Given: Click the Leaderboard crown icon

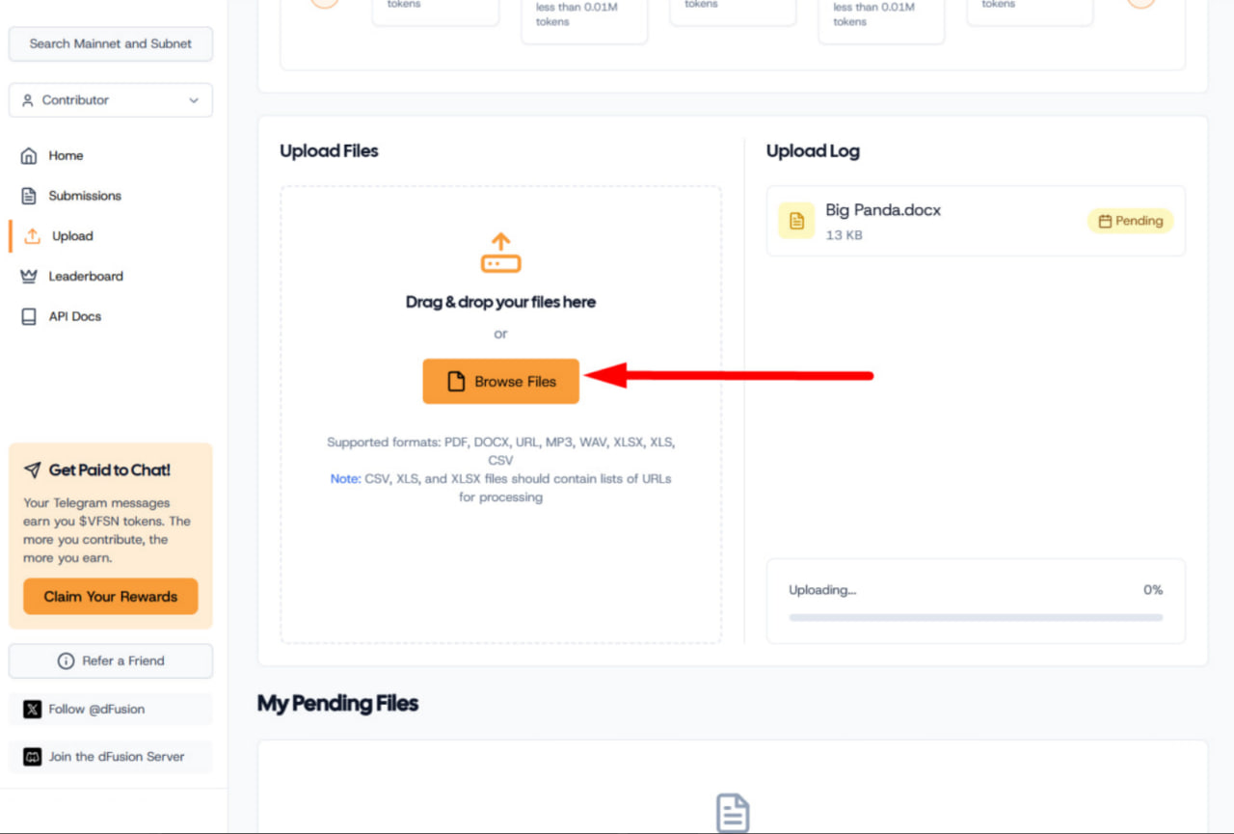Looking at the screenshot, I should click(29, 277).
